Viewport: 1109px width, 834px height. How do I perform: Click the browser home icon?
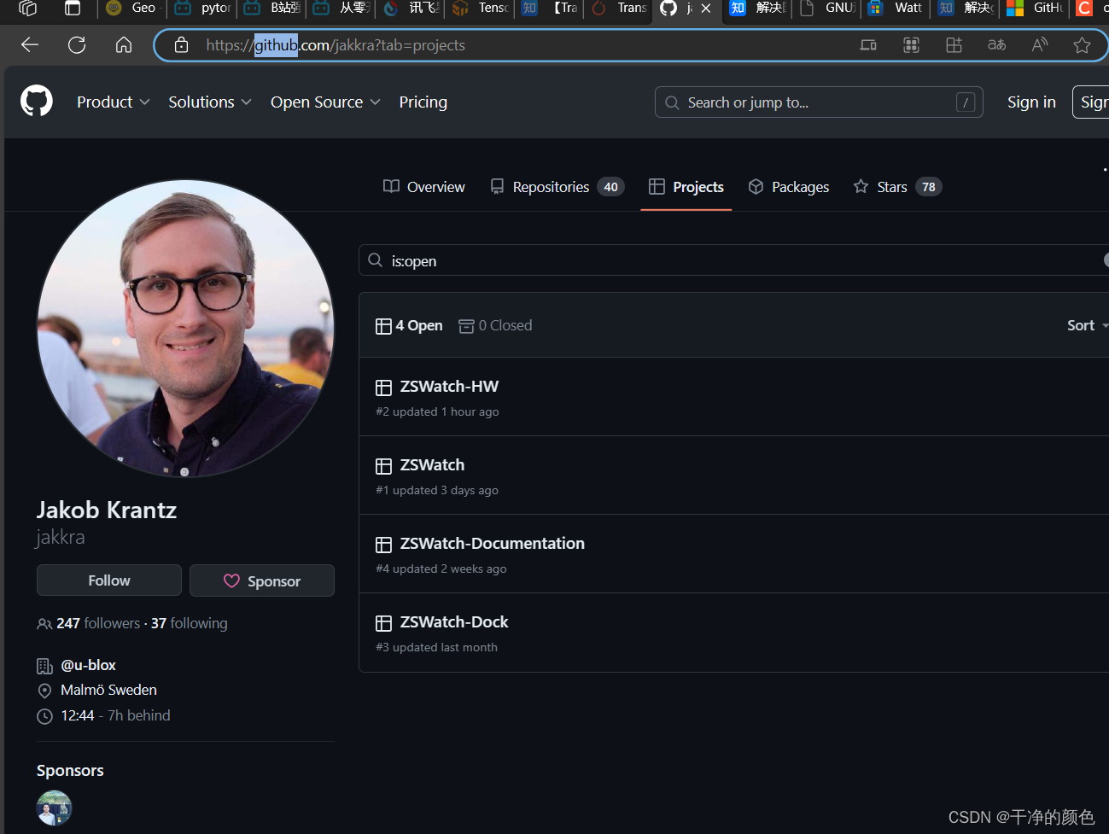[123, 44]
